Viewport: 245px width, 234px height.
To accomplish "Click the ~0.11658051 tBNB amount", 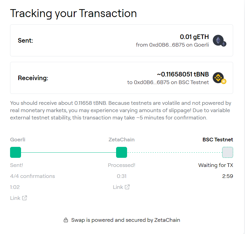I will 183,74.
